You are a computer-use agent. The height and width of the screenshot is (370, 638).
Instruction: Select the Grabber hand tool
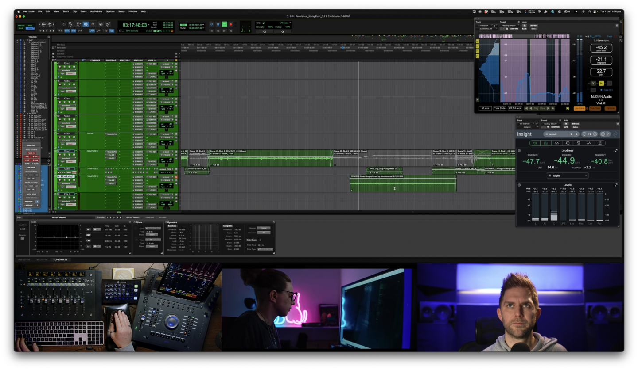(93, 24)
